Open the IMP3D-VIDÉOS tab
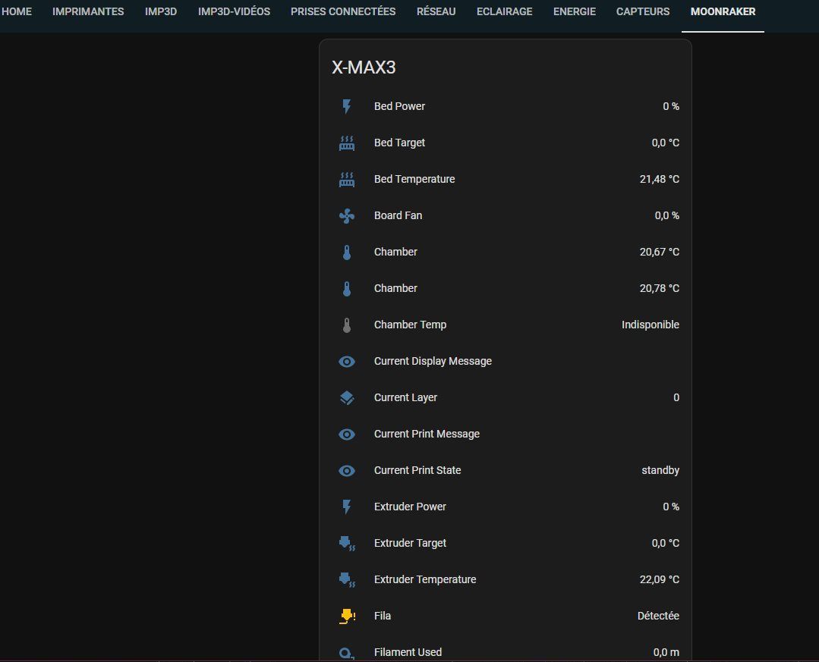Image resolution: width=819 pixels, height=662 pixels. pyautogui.click(x=234, y=11)
